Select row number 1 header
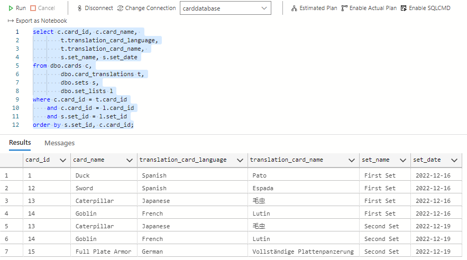This screenshot has width=467, height=260. [x=11, y=175]
